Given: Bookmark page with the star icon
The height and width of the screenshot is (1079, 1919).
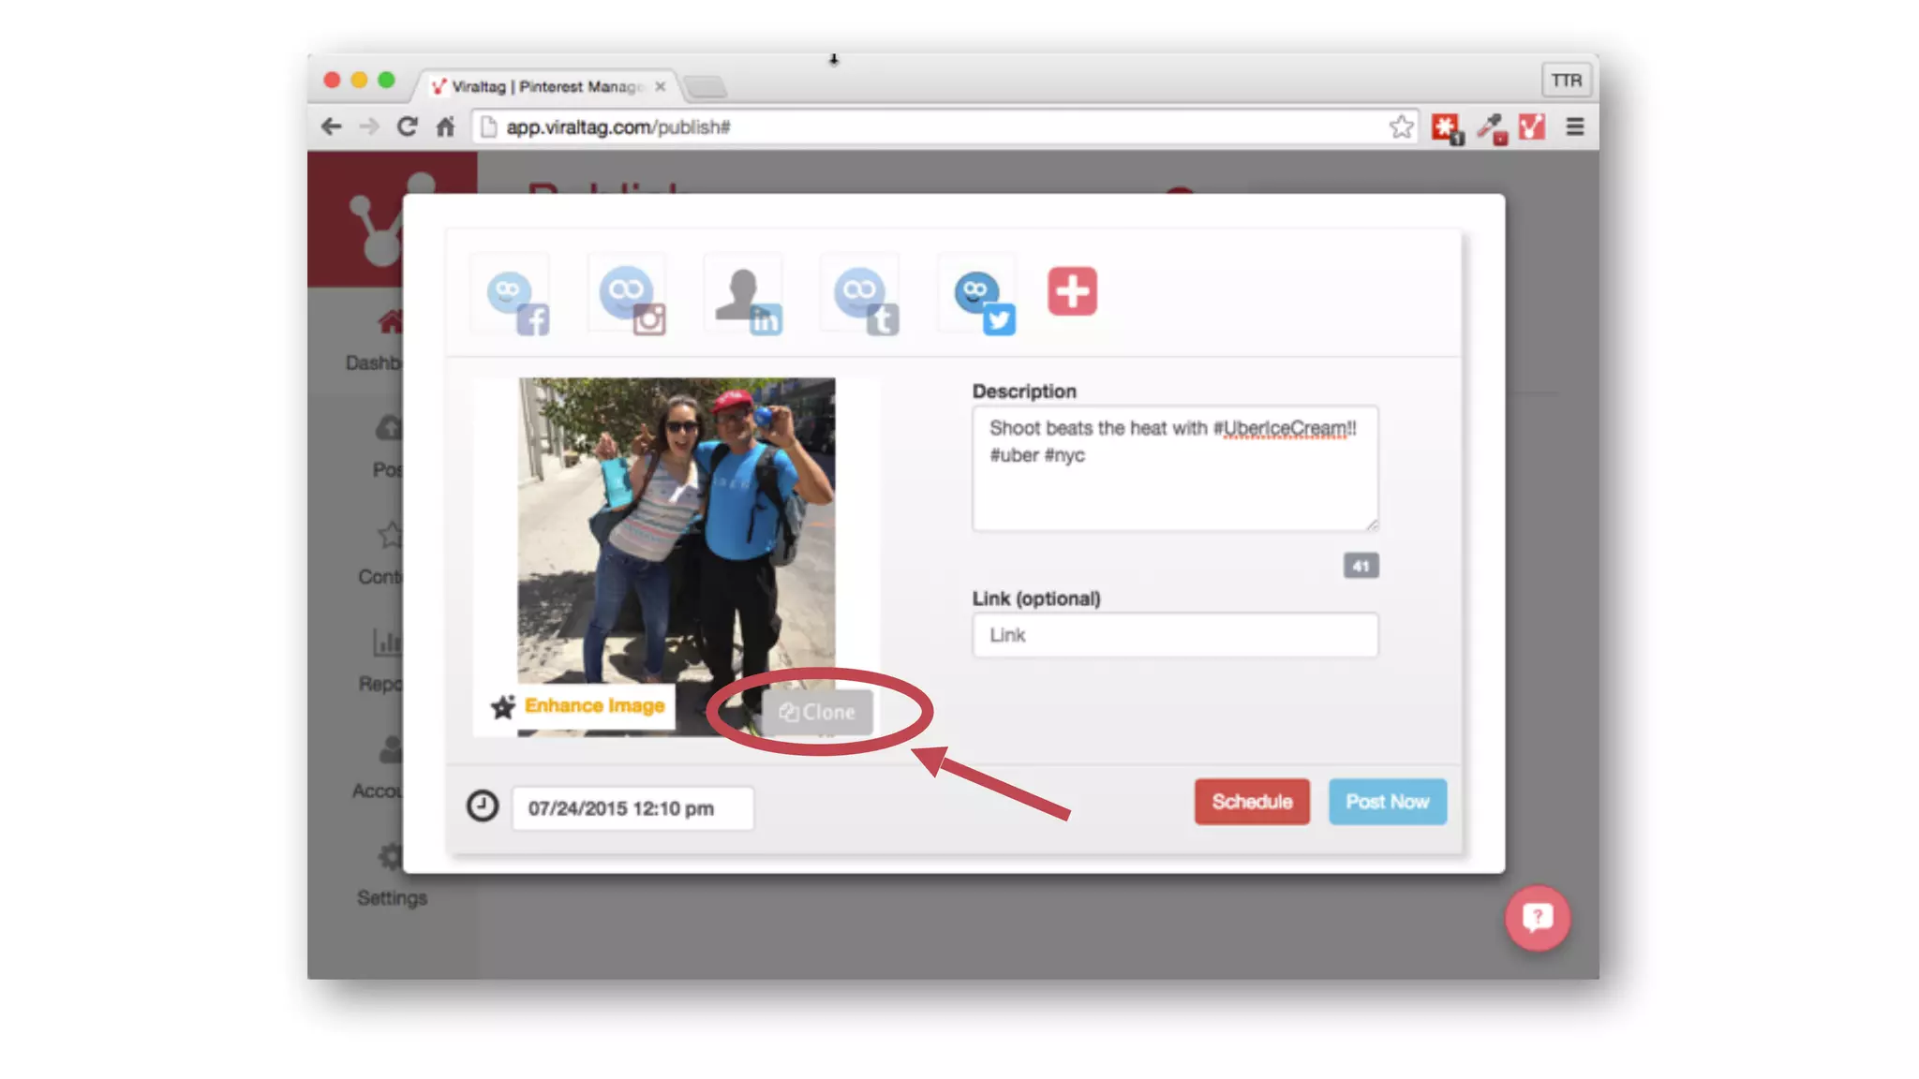Looking at the screenshot, I should point(1401,127).
